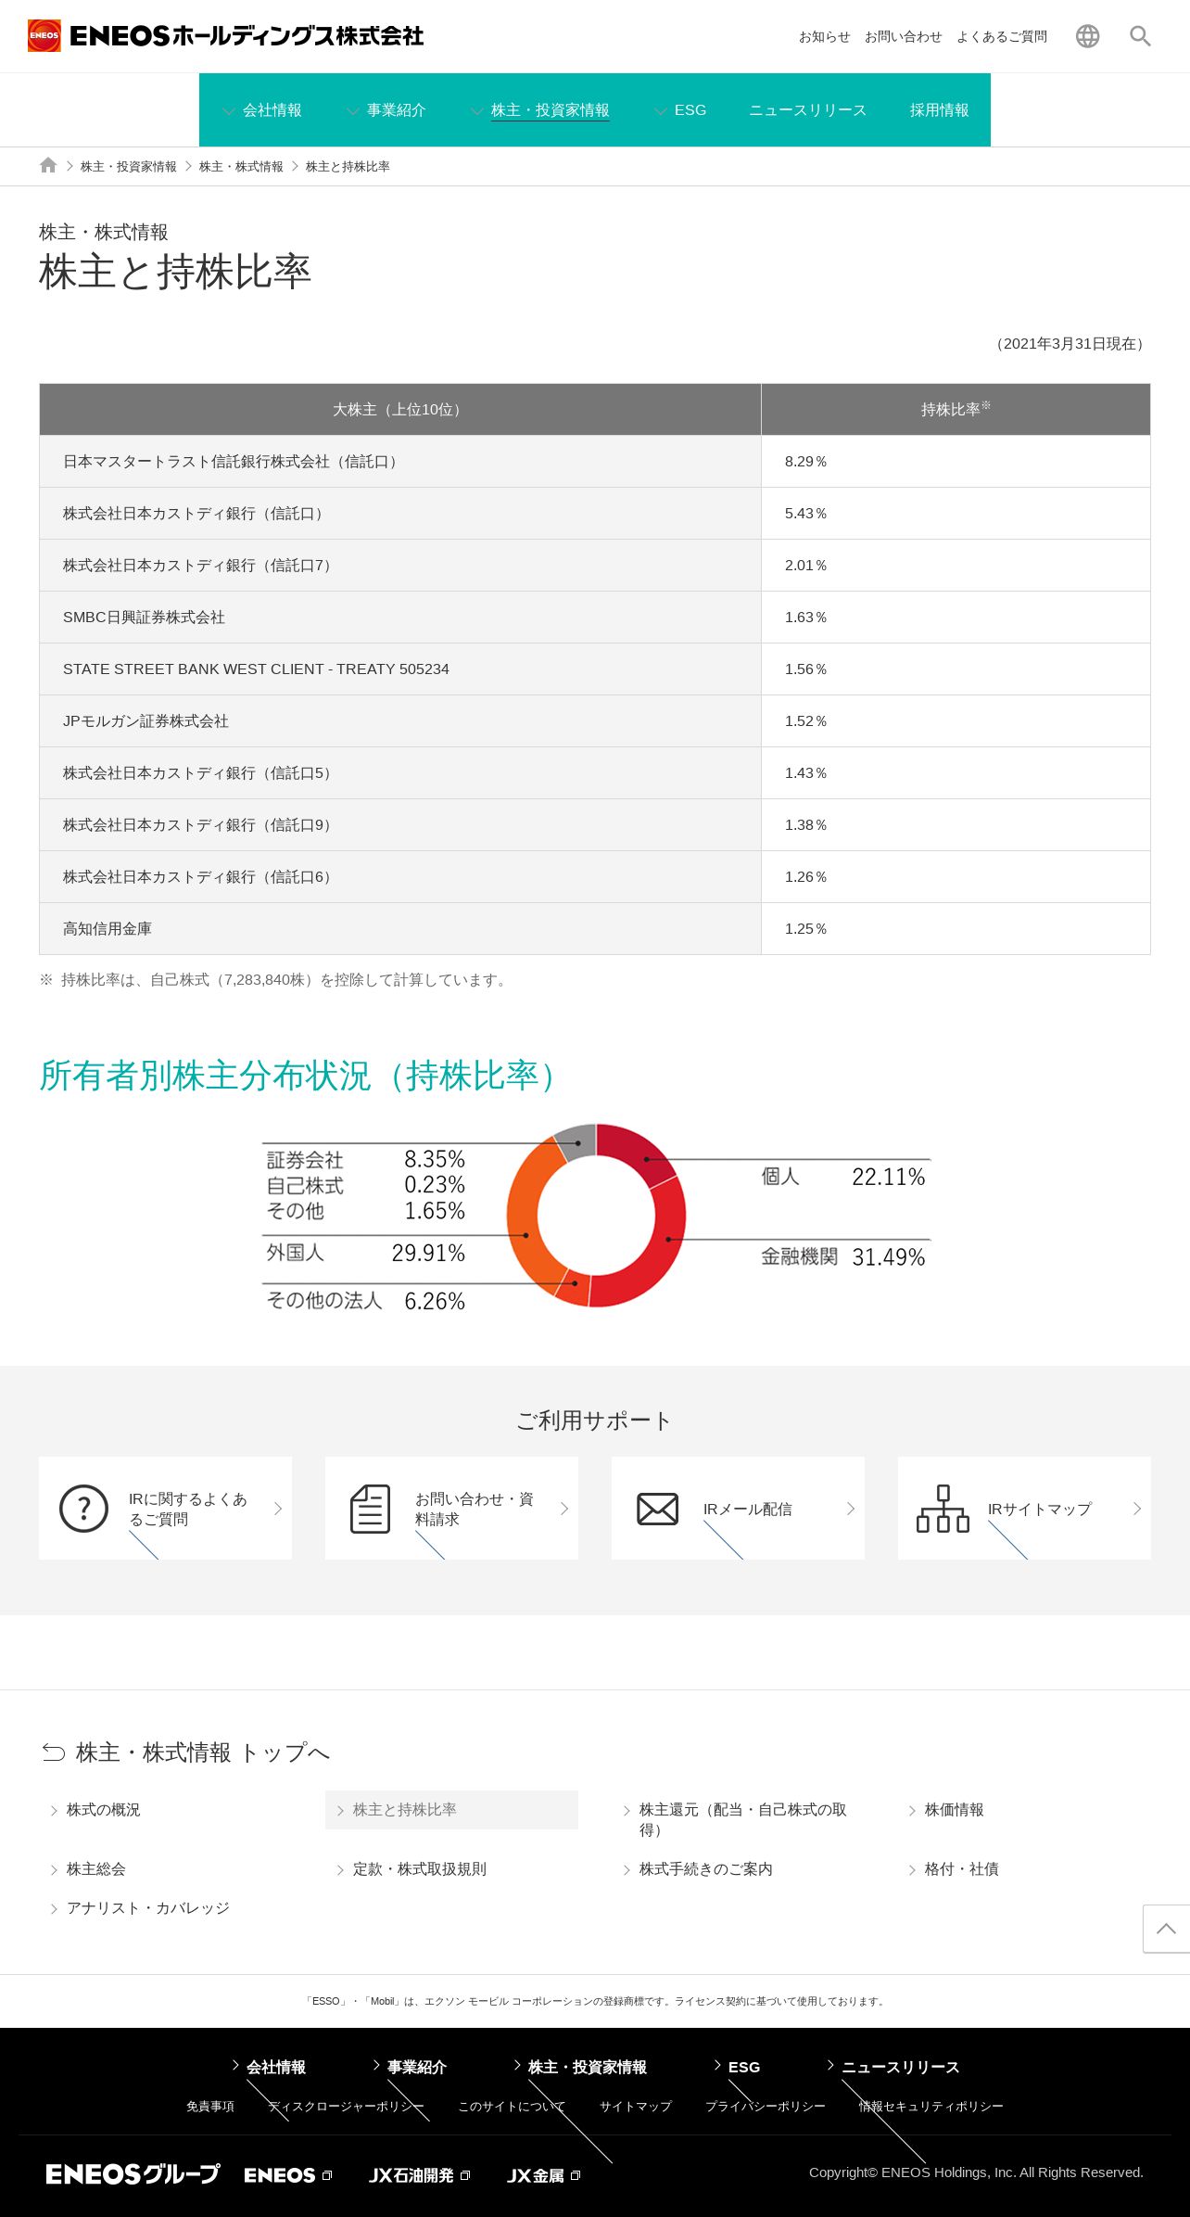Click footer 会社情報 link
Image resolution: width=1190 pixels, height=2217 pixels.
[x=275, y=2067]
